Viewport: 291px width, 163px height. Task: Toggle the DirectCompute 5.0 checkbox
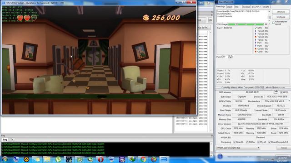(x=270, y=142)
